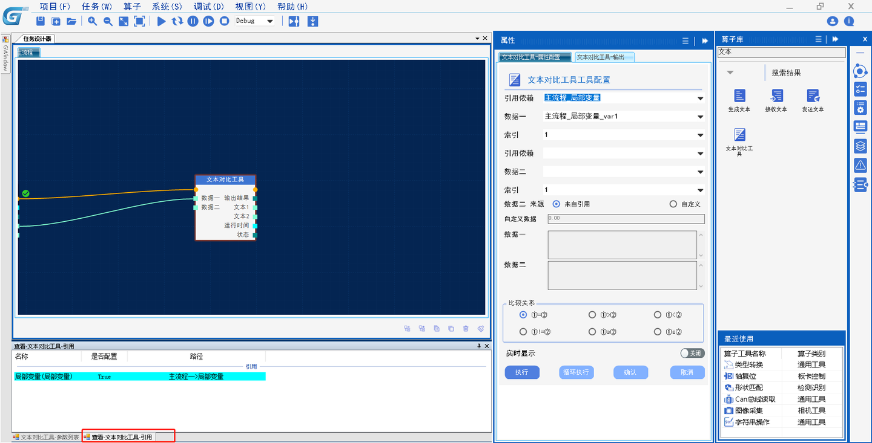
Task: Click the operator library search field containing 文本
Action: (x=781, y=53)
